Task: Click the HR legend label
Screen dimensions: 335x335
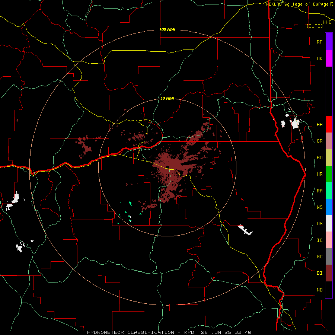Action: tap(319, 174)
